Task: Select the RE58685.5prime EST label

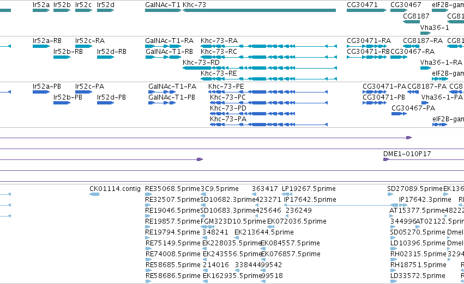Action: [173, 265]
